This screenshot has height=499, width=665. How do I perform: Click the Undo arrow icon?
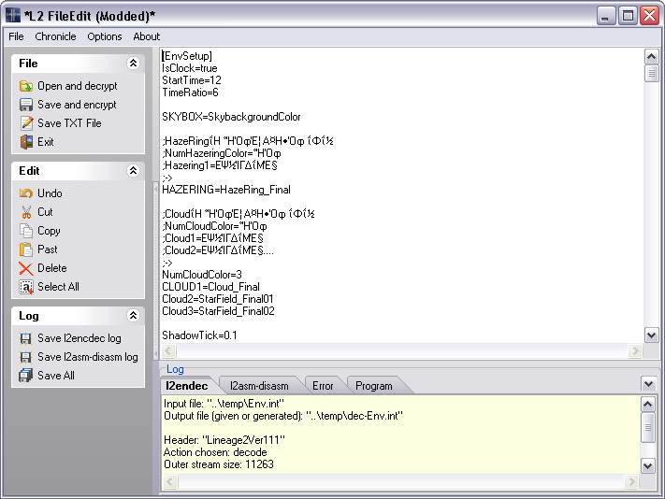pyautogui.click(x=26, y=193)
